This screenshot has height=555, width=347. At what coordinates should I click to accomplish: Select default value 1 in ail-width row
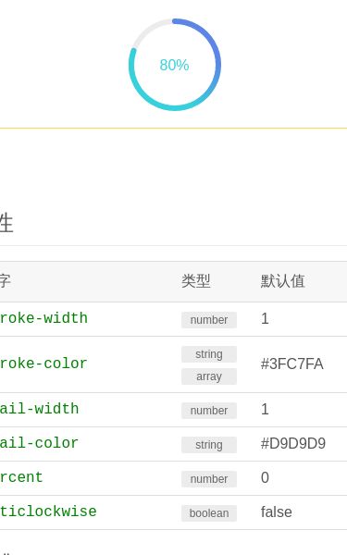click(265, 410)
